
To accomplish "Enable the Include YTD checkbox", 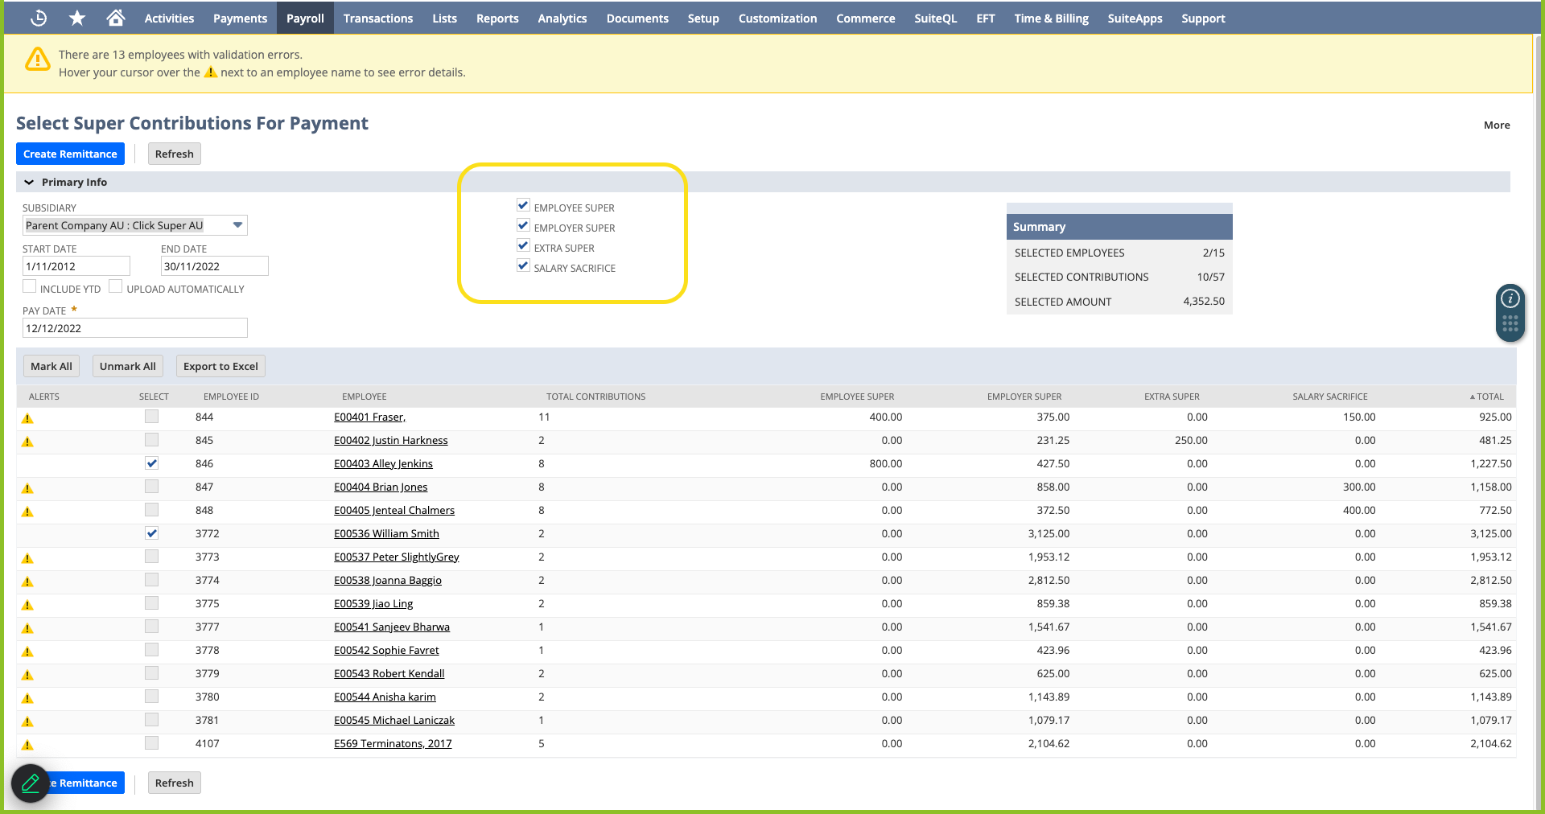I will (30, 286).
